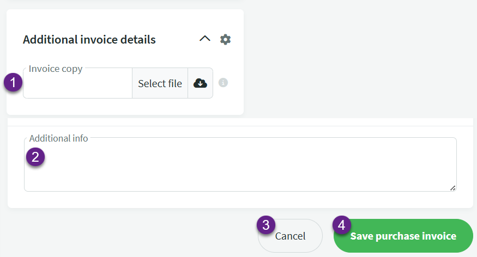The image size is (477, 257).
Task: Click the info icon next to Invoice copy
Action: click(223, 83)
